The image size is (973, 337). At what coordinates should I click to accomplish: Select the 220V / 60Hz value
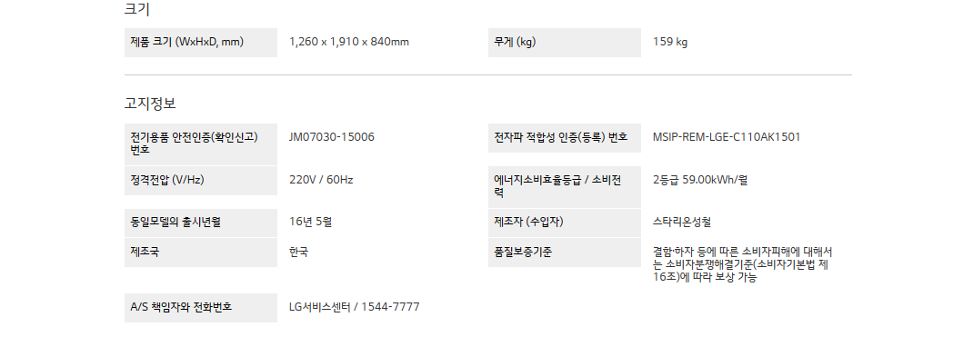point(321,180)
